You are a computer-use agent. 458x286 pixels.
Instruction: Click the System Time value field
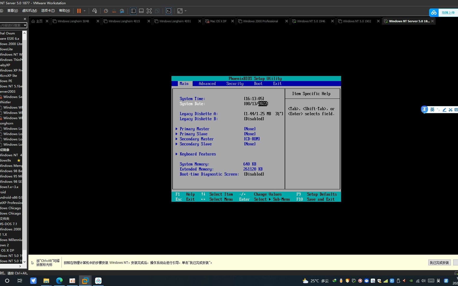click(254, 99)
